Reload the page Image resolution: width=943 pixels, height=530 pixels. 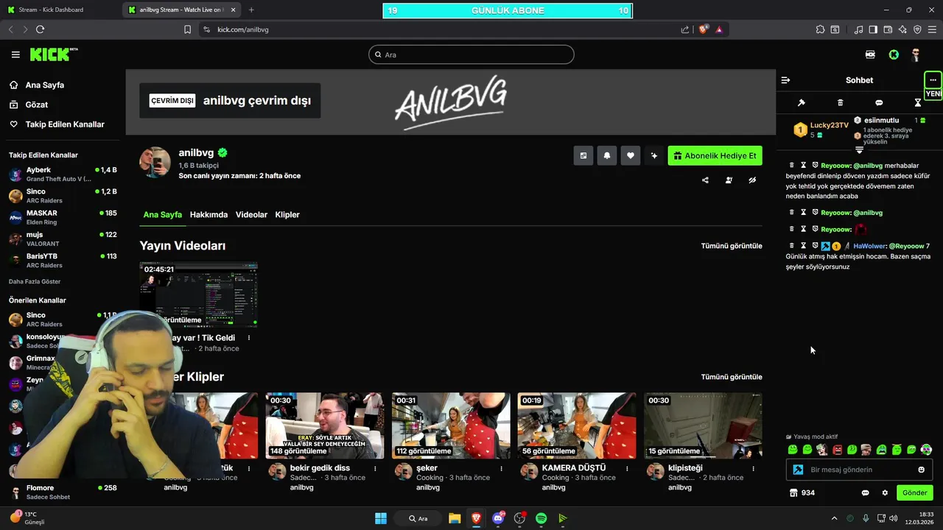pos(40,29)
